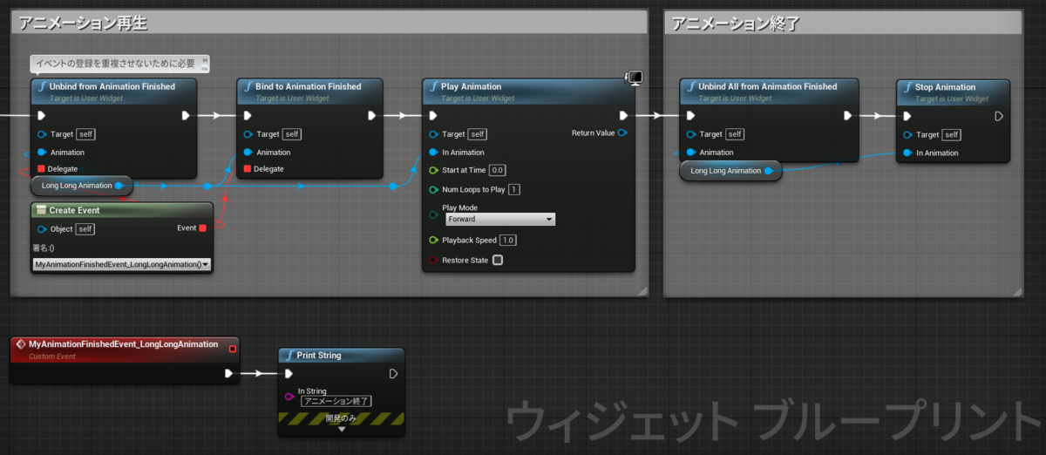Viewport: 1046px width, 455px height.
Task: Click Object pin on Create Event node
Action: pyautogui.click(x=42, y=229)
